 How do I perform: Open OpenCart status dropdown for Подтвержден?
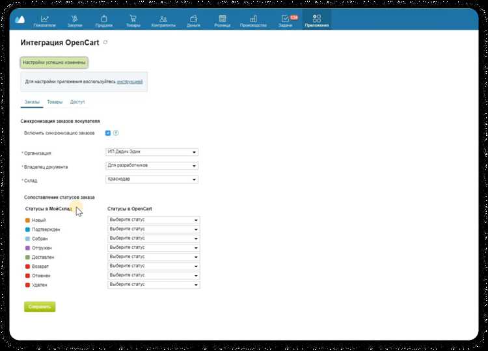[x=154, y=229]
